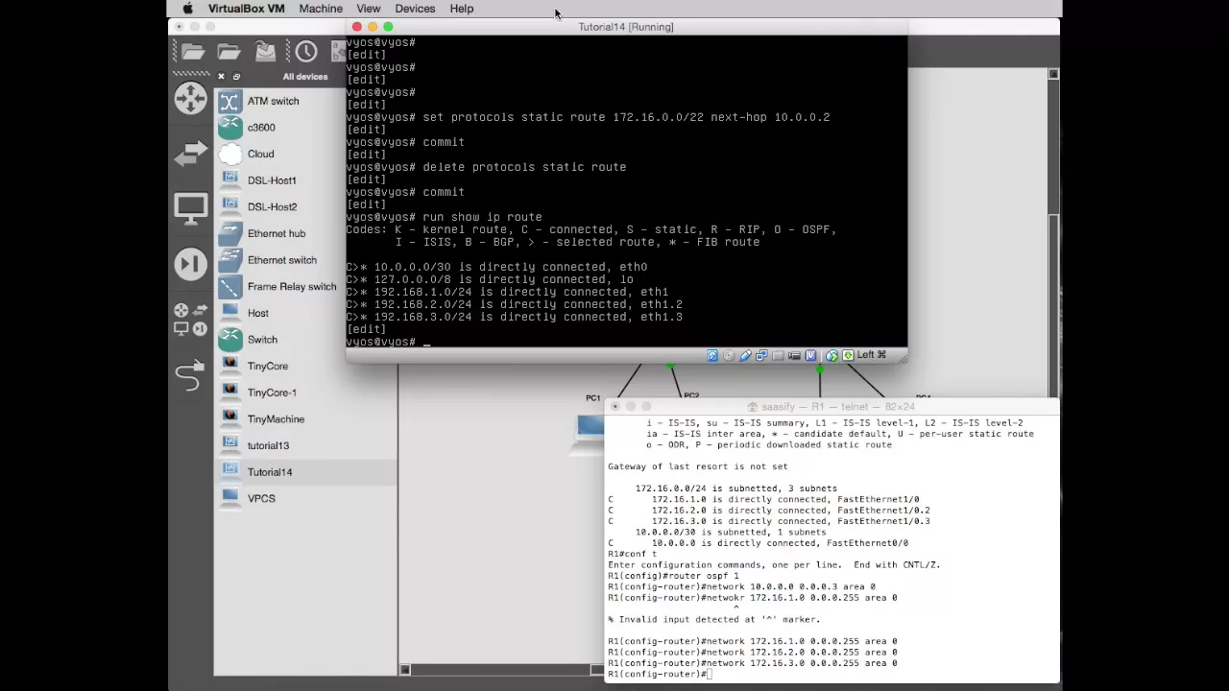Click R1(config-router)# prompt at bottom
The height and width of the screenshot is (691, 1229).
(658, 674)
